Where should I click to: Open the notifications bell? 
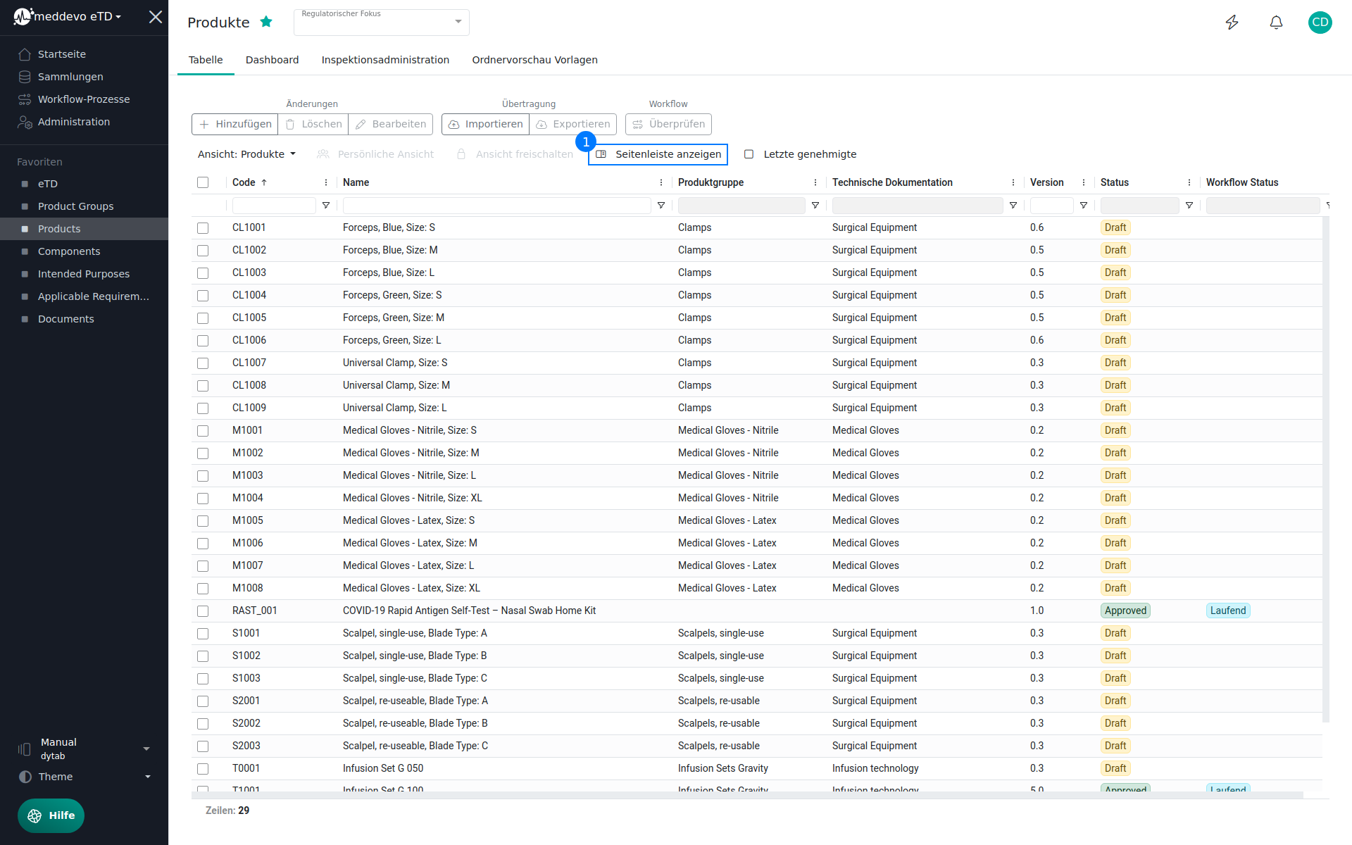[1276, 23]
